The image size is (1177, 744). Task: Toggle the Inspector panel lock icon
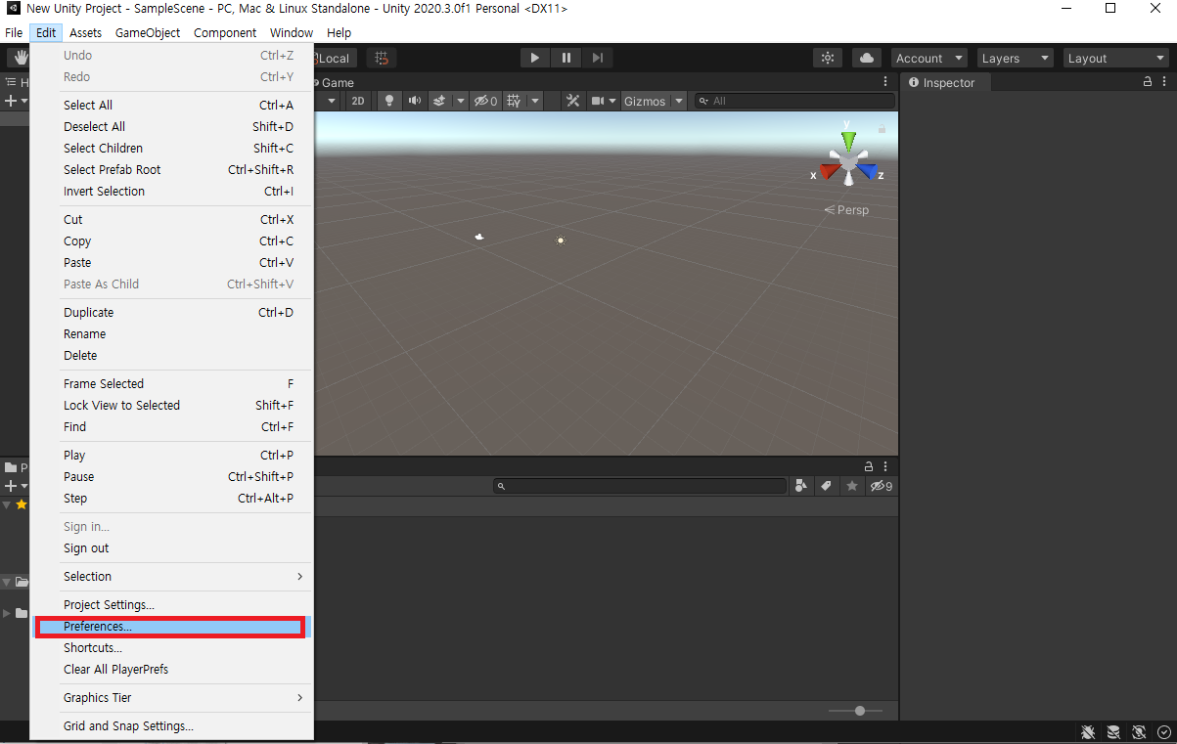tap(1148, 82)
